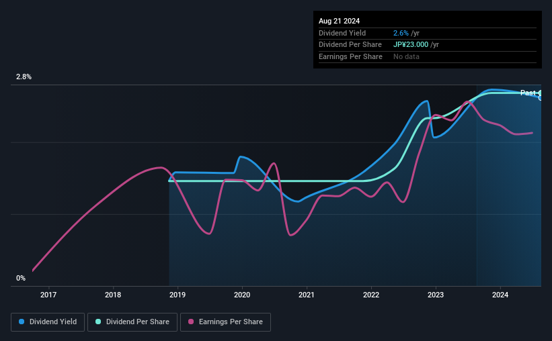Click the teal Dividend Per Share legend dot
Viewport: 552px width, 341px height.
pos(98,322)
